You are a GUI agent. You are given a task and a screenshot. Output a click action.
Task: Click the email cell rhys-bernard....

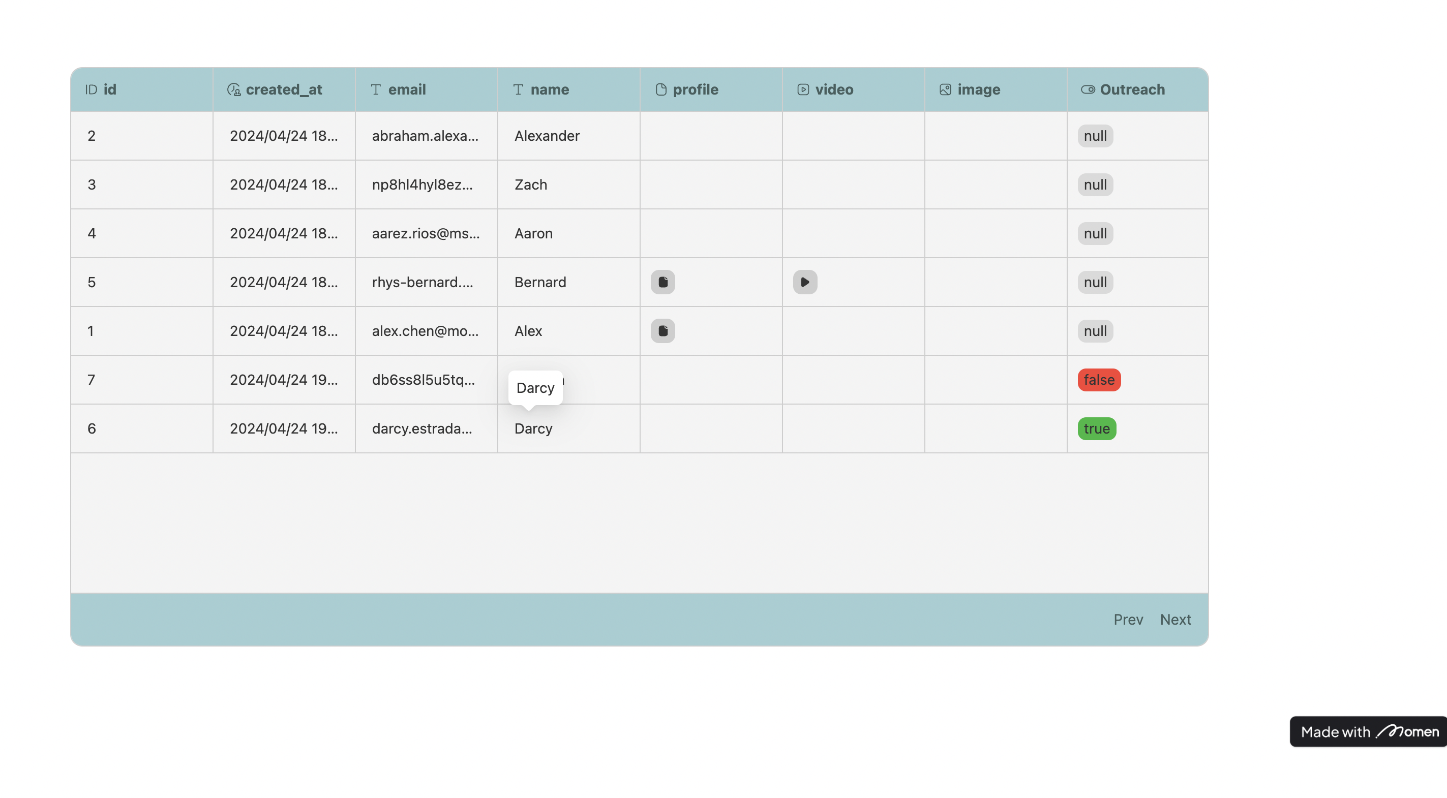point(427,282)
